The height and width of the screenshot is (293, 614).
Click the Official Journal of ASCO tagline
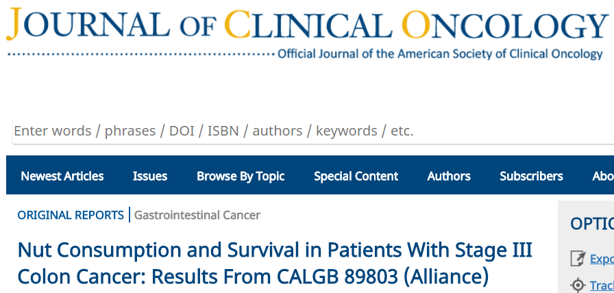click(x=440, y=53)
